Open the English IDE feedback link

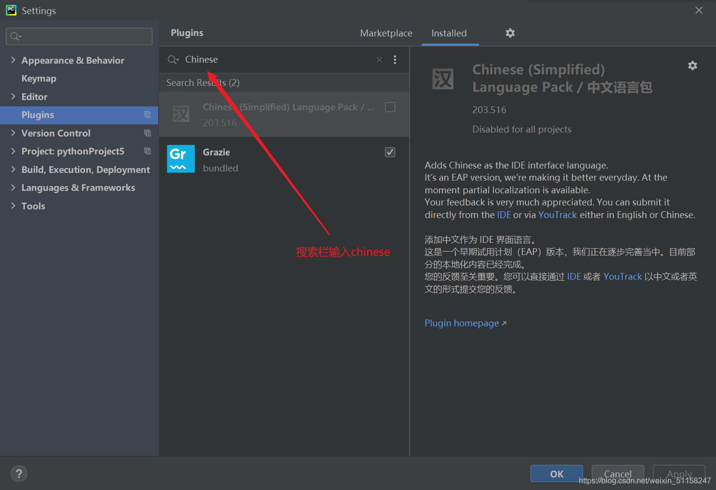[x=504, y=215]
